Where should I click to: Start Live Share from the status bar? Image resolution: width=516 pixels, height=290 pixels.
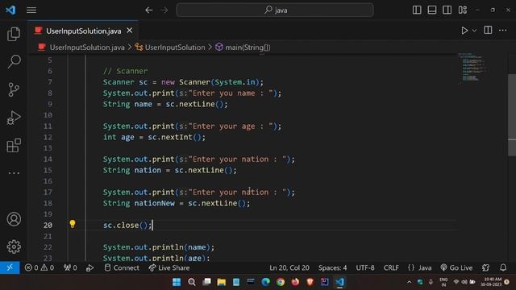point(169,267)
